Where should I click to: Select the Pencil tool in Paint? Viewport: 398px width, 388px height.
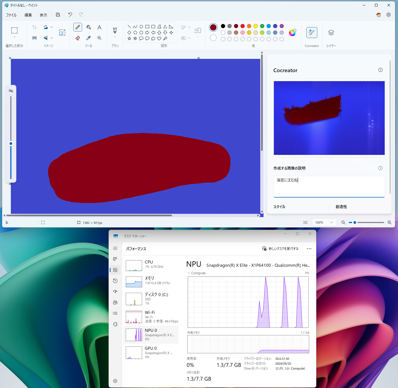(78, 27)
